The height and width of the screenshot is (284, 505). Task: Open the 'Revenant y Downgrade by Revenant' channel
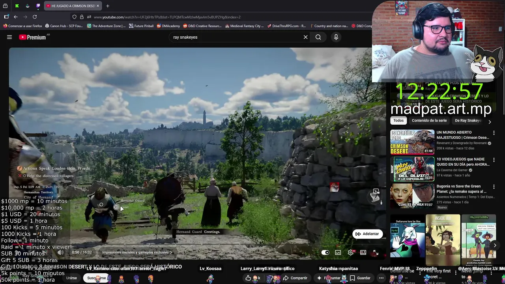[x=462, y=143]
